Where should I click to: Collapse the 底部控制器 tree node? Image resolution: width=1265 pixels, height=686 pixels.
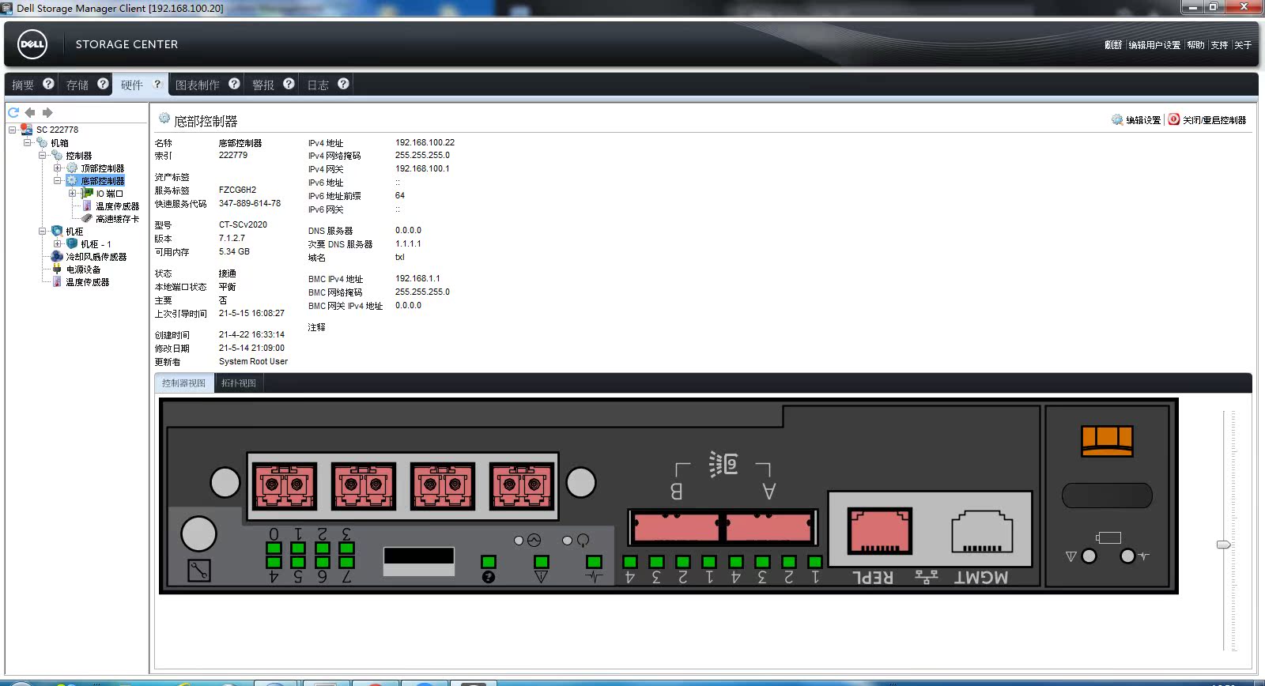click(57, 181)
